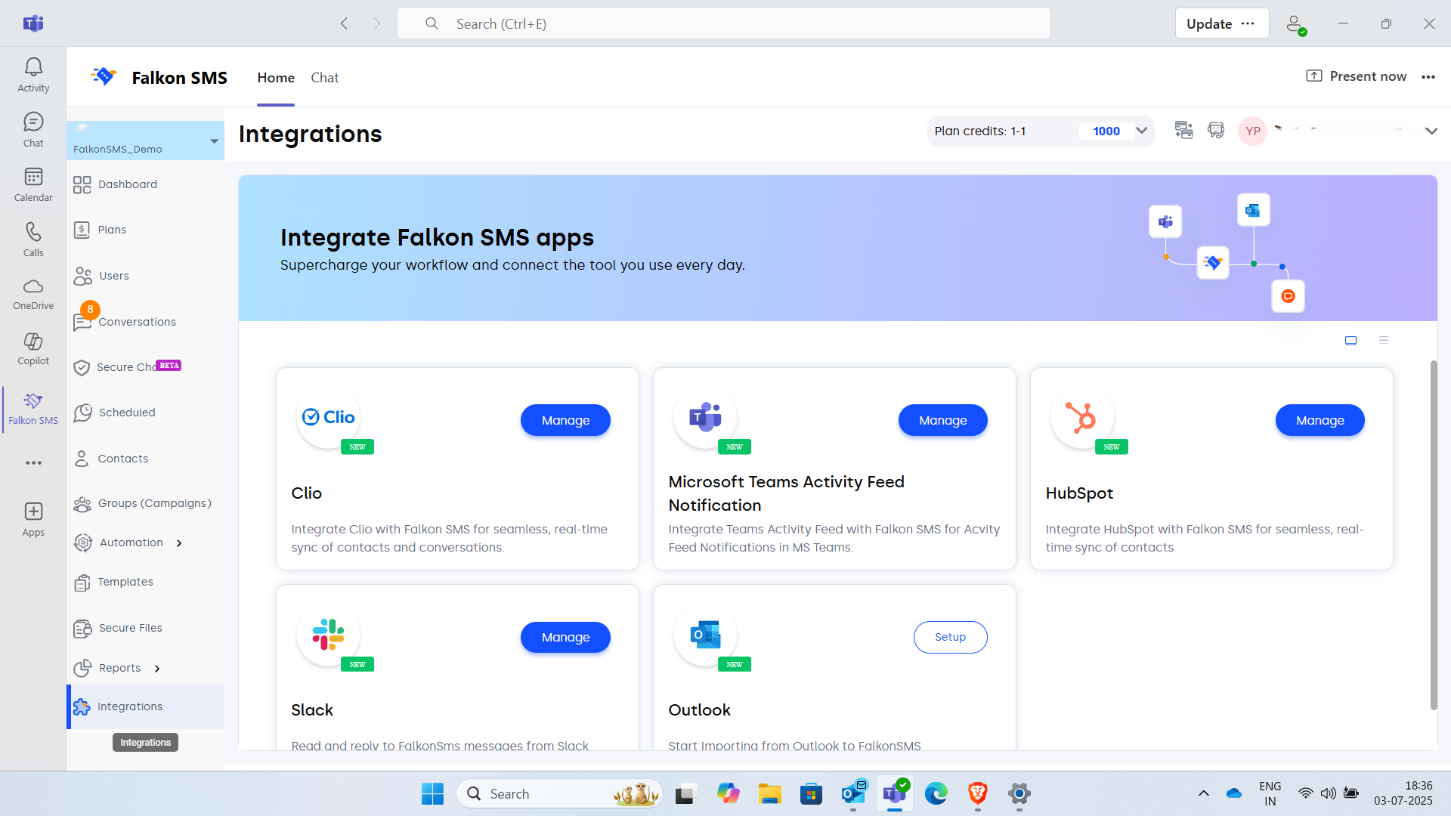Click Setup on the Outlook card
The width and height of the screenshot is (1451, 816).
pos(950,637)
